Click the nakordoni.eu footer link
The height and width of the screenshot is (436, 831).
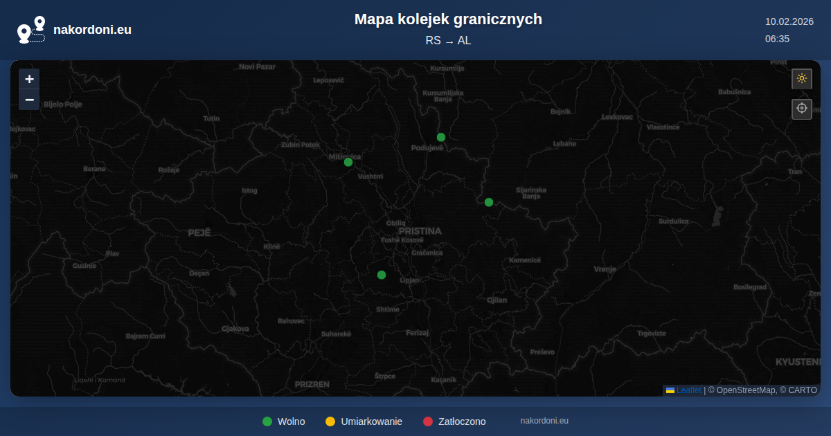click(544, 421)
